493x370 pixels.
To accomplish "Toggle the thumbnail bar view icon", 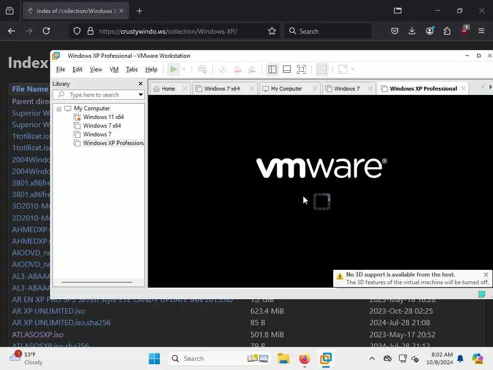I will tap(287, 69).
